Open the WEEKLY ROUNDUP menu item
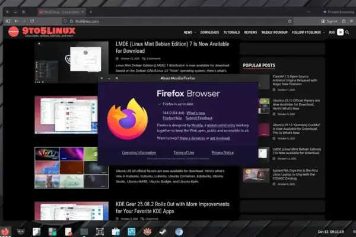Image resolution: width=356 pixels, height=237 pixels. (x=274, y=33)
